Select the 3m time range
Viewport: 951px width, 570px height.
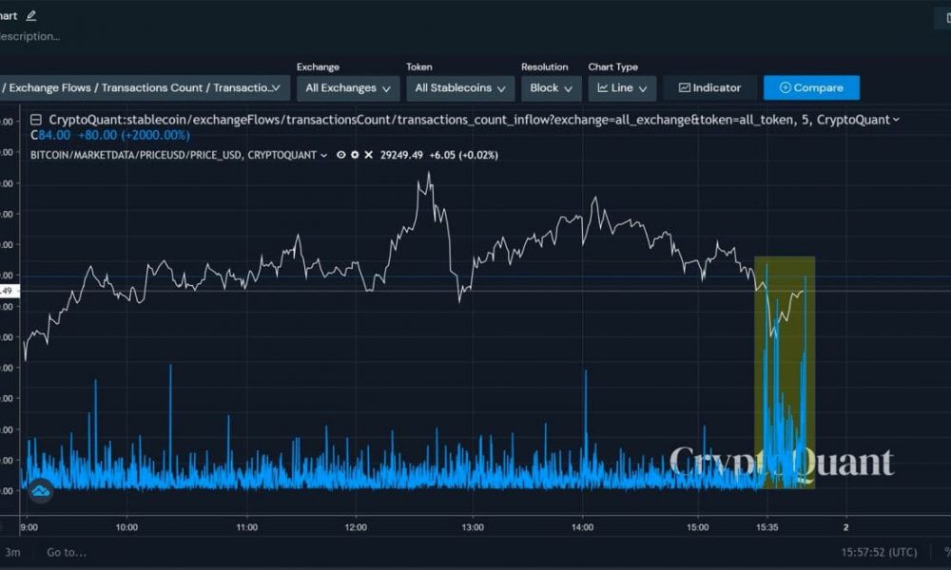(12, 552)
